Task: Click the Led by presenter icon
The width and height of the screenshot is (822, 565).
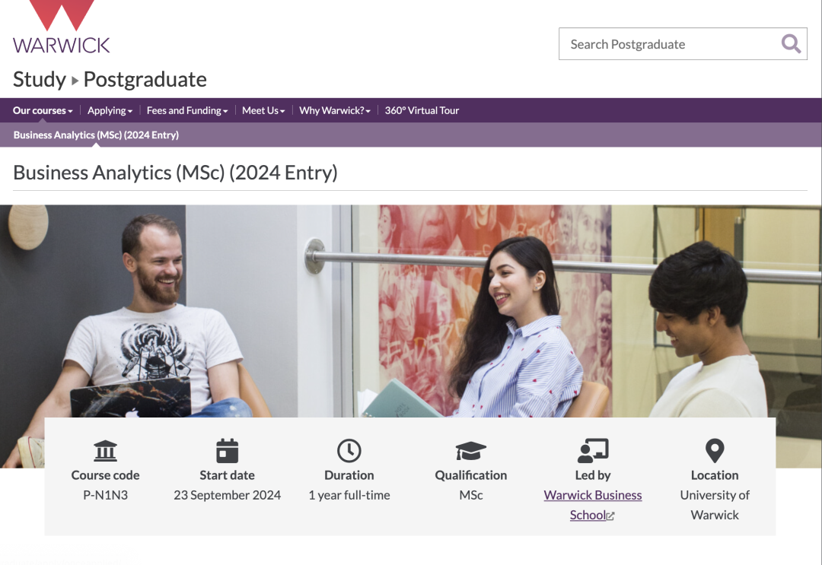Action: tap(593, 451)
